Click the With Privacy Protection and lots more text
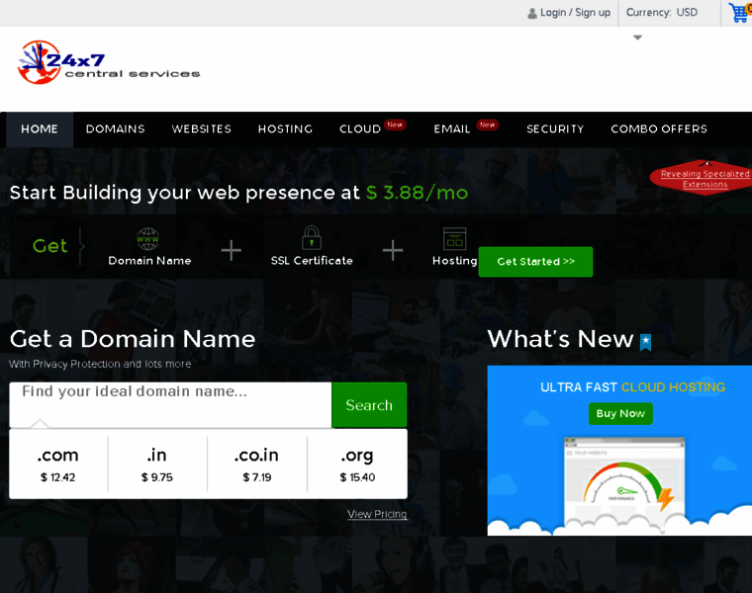This screenshot has width=752, height=593. (100, 364)
